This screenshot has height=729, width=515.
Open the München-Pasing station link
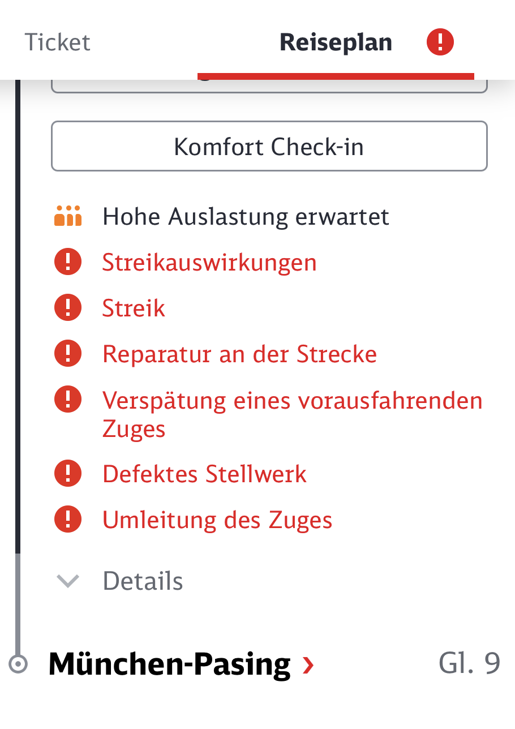[170, 664]
